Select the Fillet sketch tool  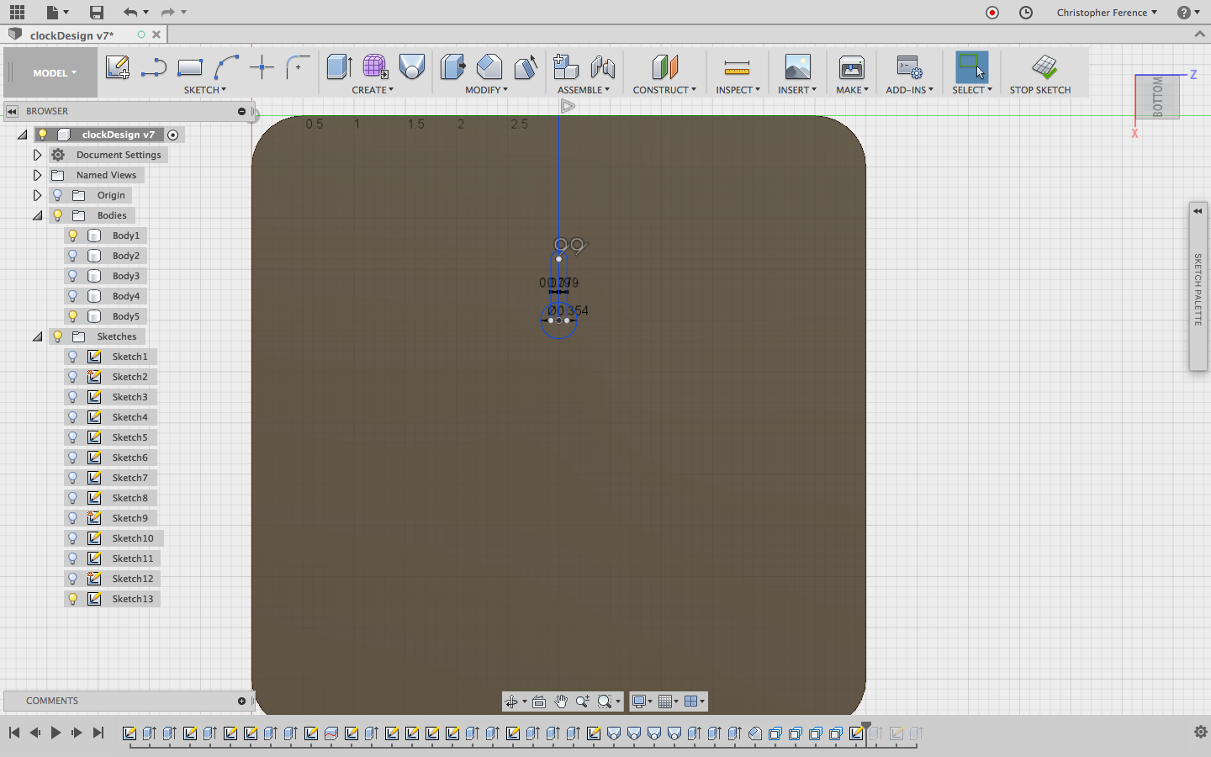click(x=298, y=67)
